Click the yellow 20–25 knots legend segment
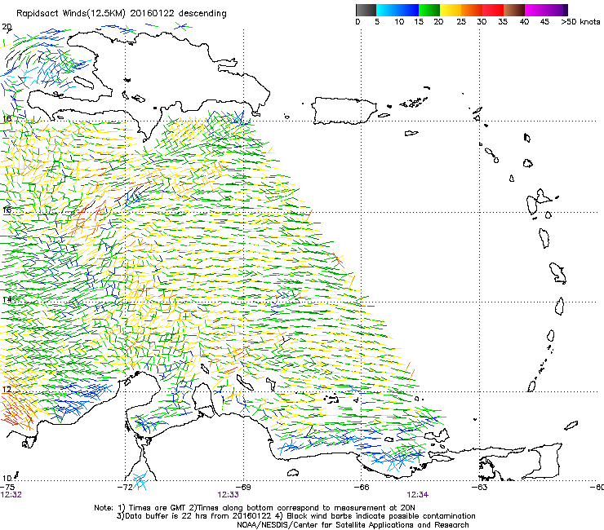Viewport: 604px width, 530px height. (451, 10)
